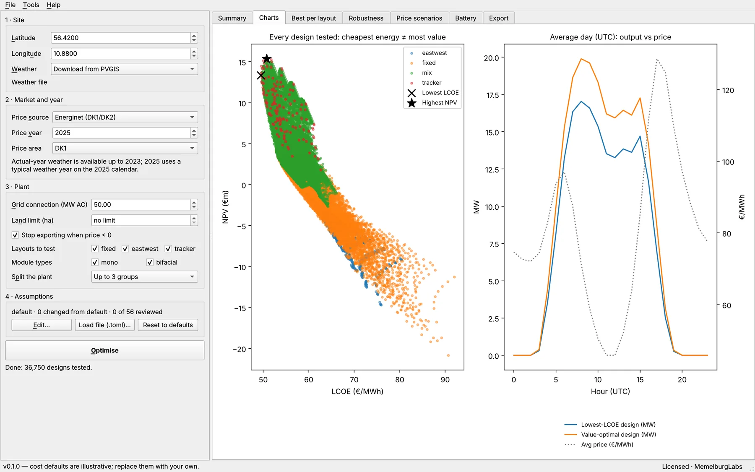This screenshot has width=755, height=472.
Task: Click Load file (.toml)... button
Action: coord(105,325)
